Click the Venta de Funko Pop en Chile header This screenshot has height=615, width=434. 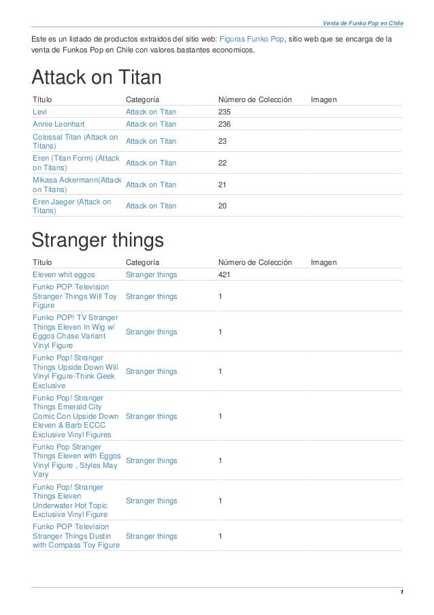click(363, 23)
